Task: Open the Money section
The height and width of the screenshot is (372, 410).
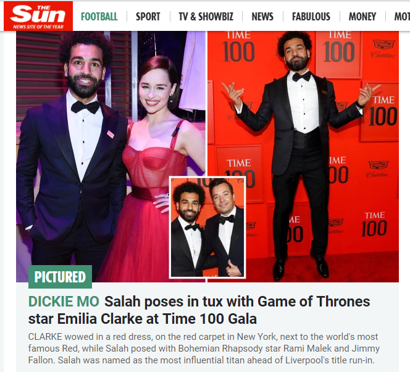Action: [x=362, y=17]
